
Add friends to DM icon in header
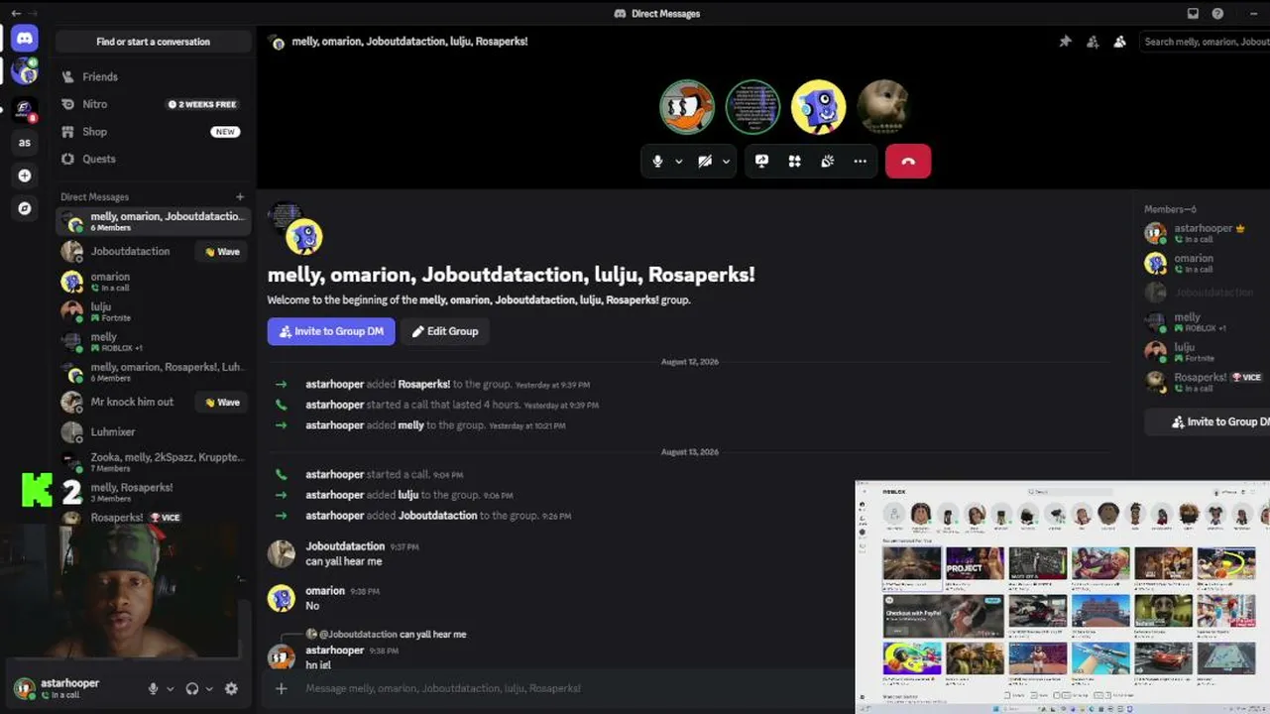(1092, 42)
